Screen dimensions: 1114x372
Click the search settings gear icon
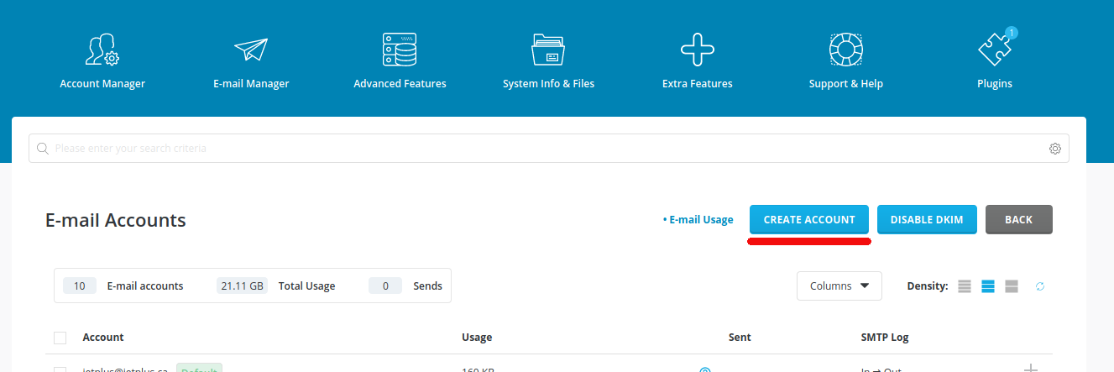coord(1055,149)
